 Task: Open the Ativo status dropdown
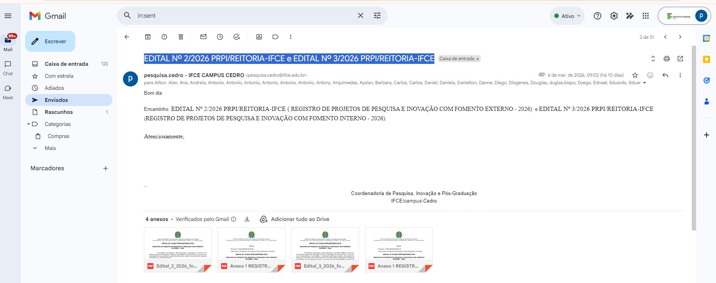pos(567,16)
